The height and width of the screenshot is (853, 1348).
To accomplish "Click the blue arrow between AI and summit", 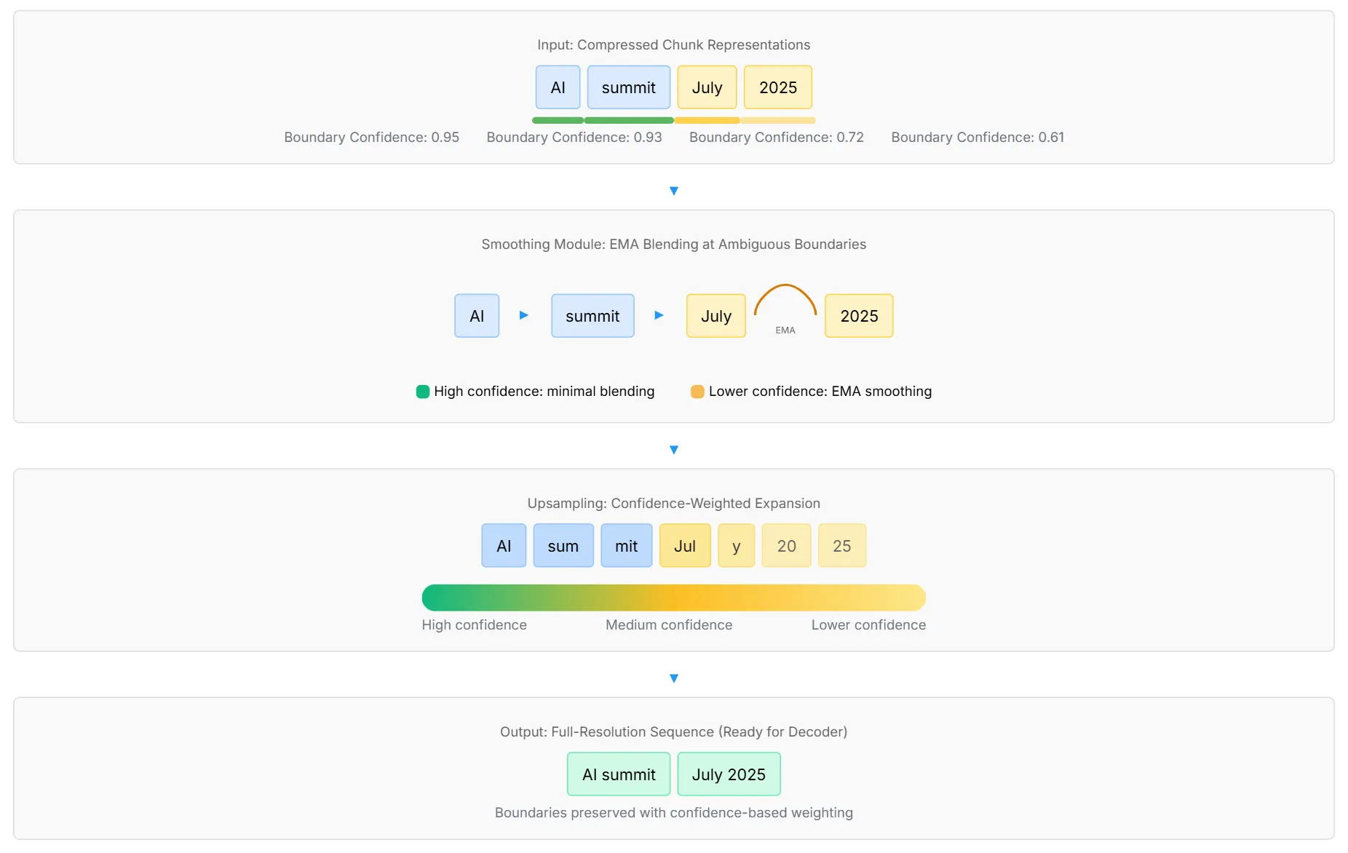I will coord(523,315).
